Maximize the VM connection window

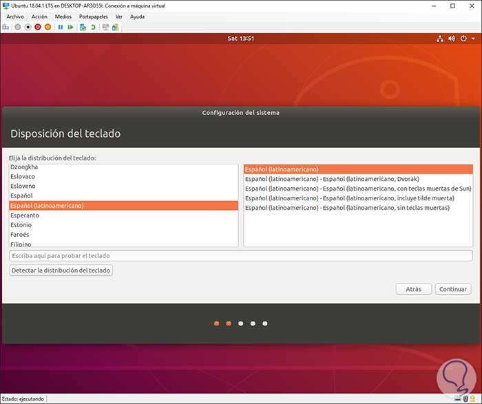tap(452, 6)
